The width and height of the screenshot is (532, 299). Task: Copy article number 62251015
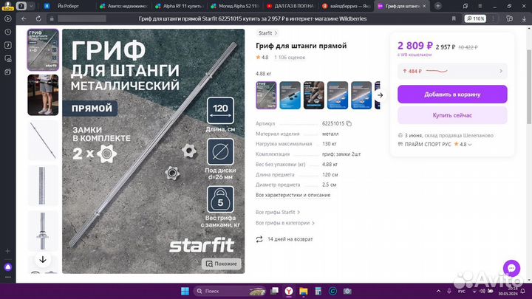pos(349,124)
